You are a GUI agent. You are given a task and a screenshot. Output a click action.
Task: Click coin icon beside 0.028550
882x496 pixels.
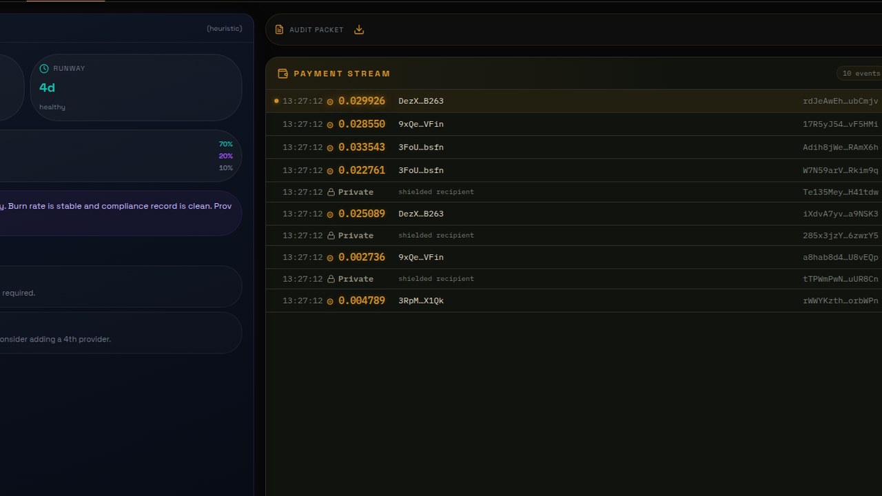[330, 125]
